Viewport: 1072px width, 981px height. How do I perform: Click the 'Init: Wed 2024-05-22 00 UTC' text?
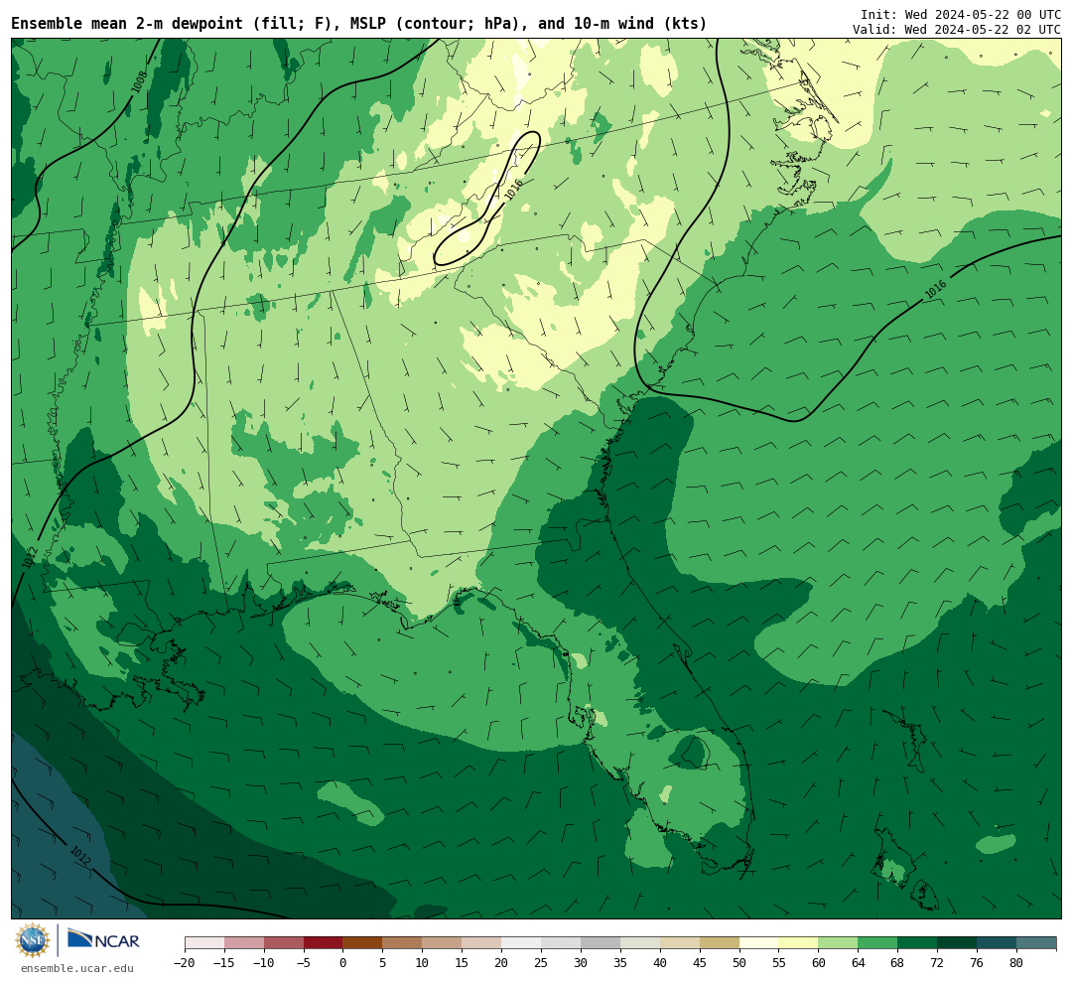961,14
